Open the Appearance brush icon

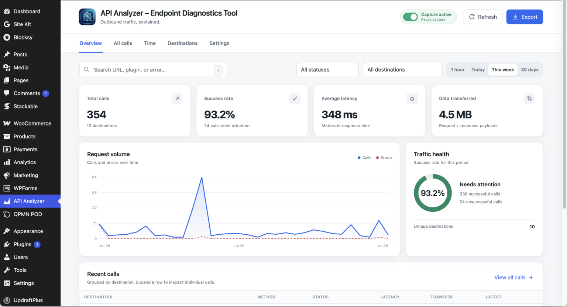click(x=7, y=231)
